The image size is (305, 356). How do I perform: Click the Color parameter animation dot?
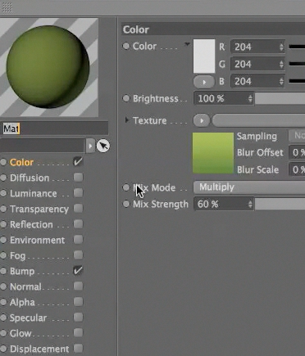[x=126, y=46]
